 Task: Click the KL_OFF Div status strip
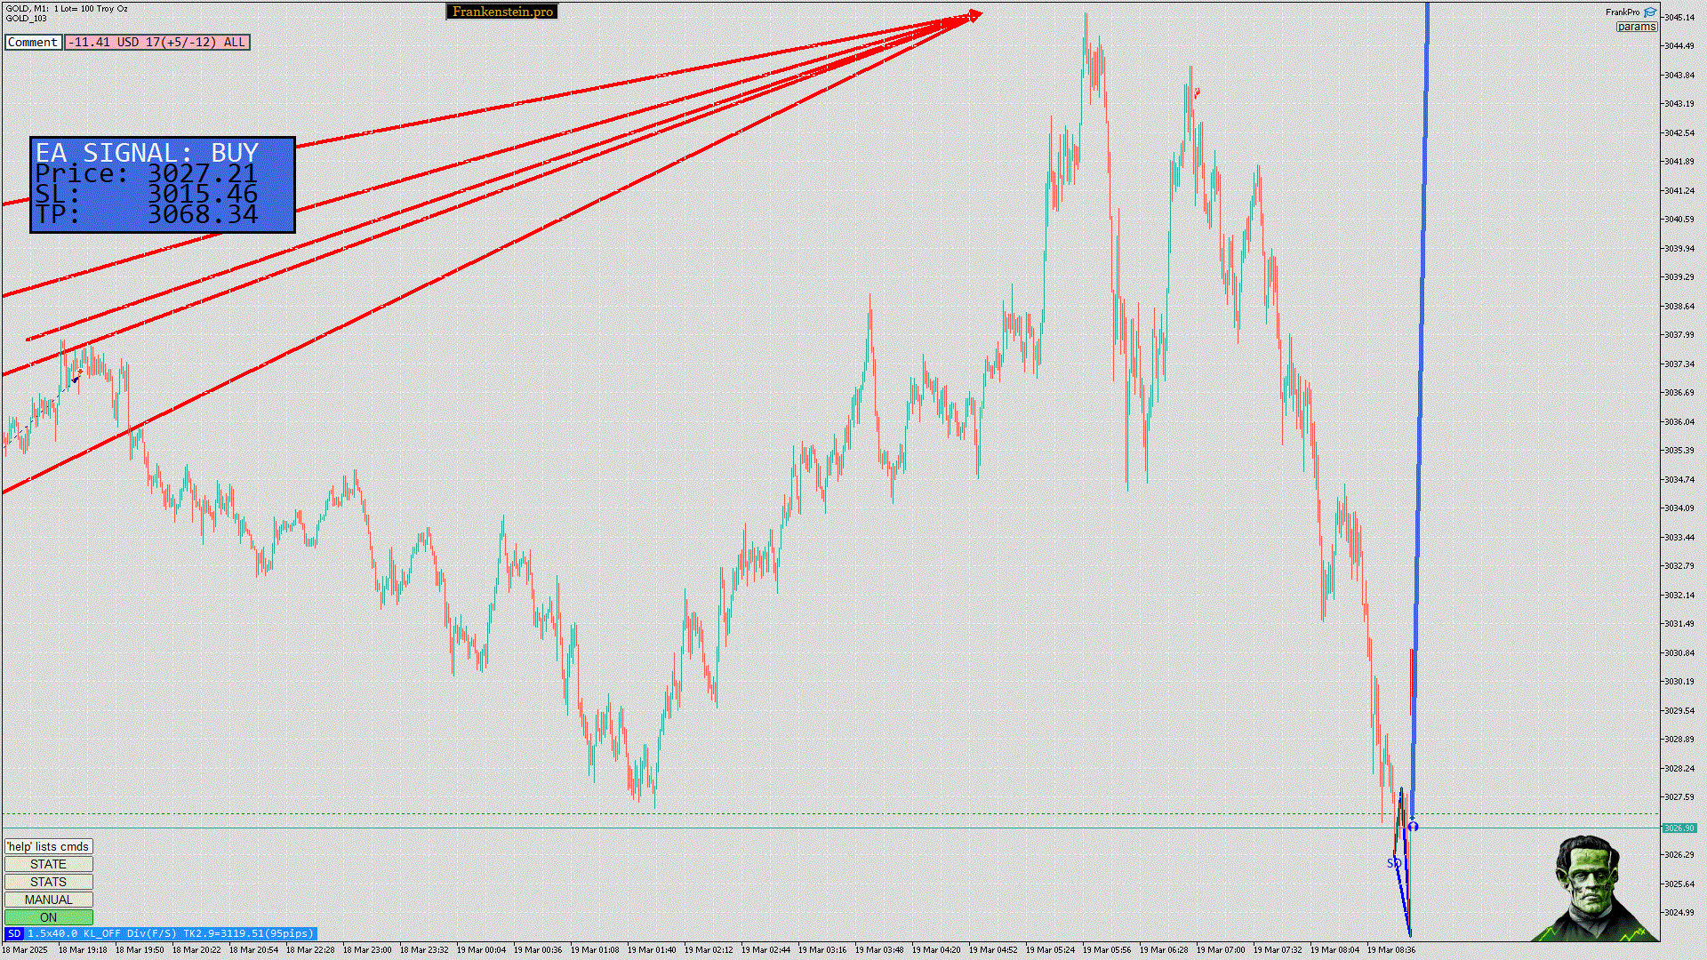pos(171,933)
